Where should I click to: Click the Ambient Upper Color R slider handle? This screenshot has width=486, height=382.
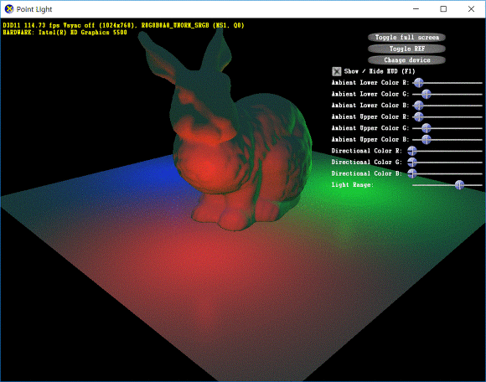coord(418,116)
